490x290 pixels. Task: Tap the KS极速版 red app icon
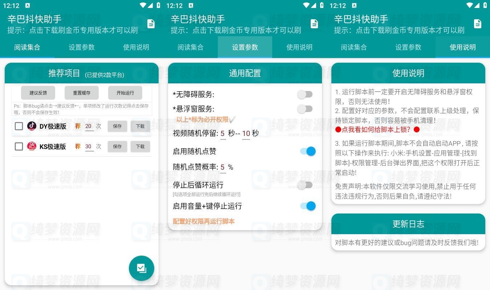point(32,146)
